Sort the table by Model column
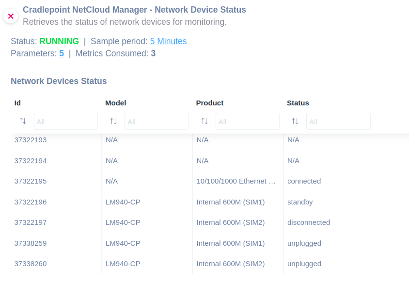 point(113,121)
